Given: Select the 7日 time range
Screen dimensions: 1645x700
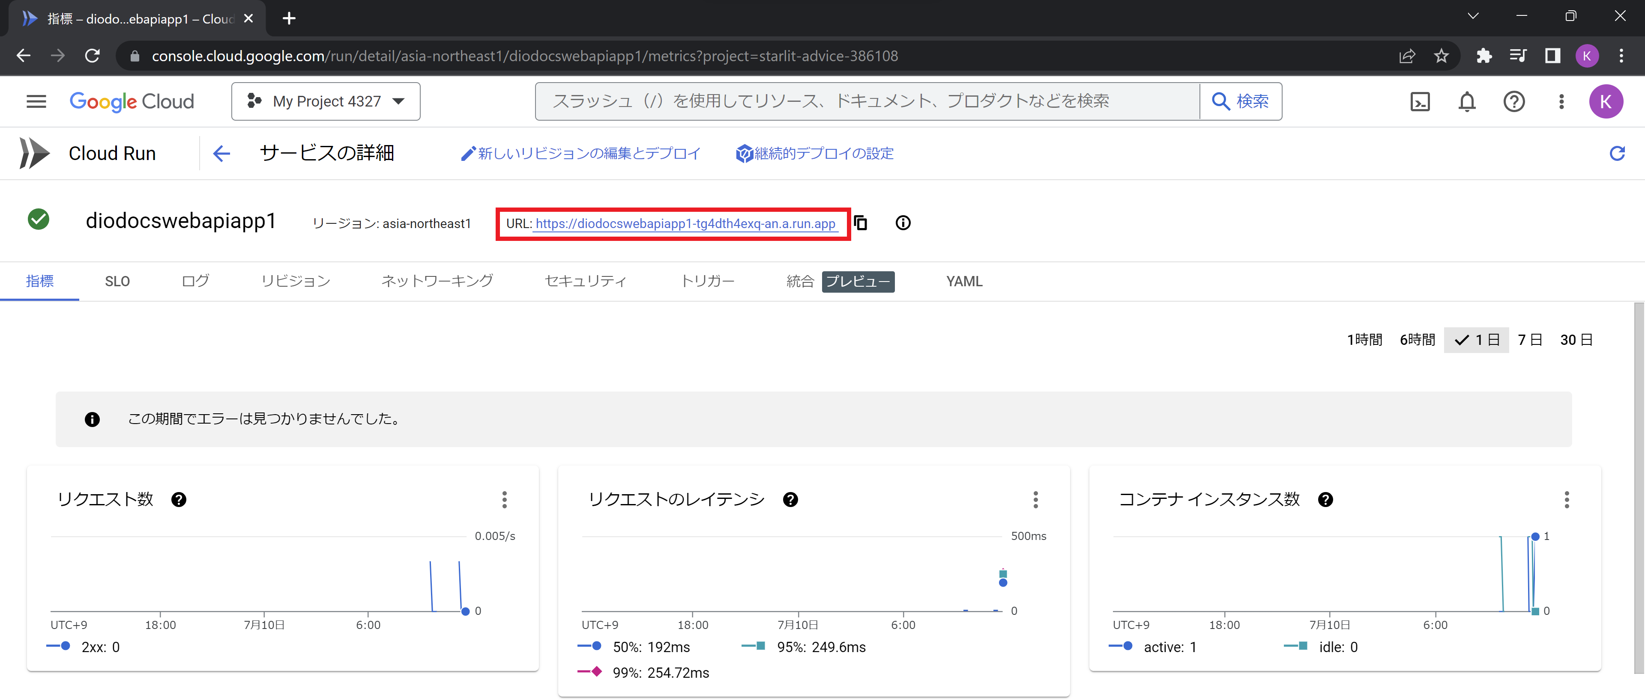Looking at the screenshot, I should [1529, 340].
